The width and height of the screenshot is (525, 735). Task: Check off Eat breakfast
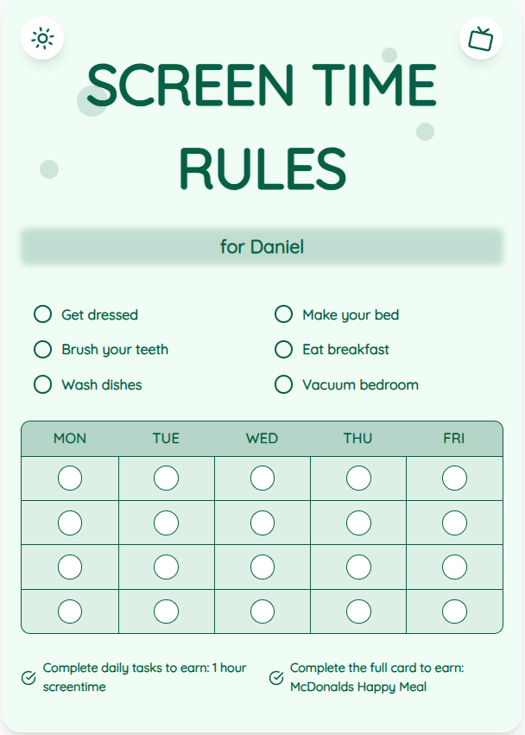click(283, 349)
